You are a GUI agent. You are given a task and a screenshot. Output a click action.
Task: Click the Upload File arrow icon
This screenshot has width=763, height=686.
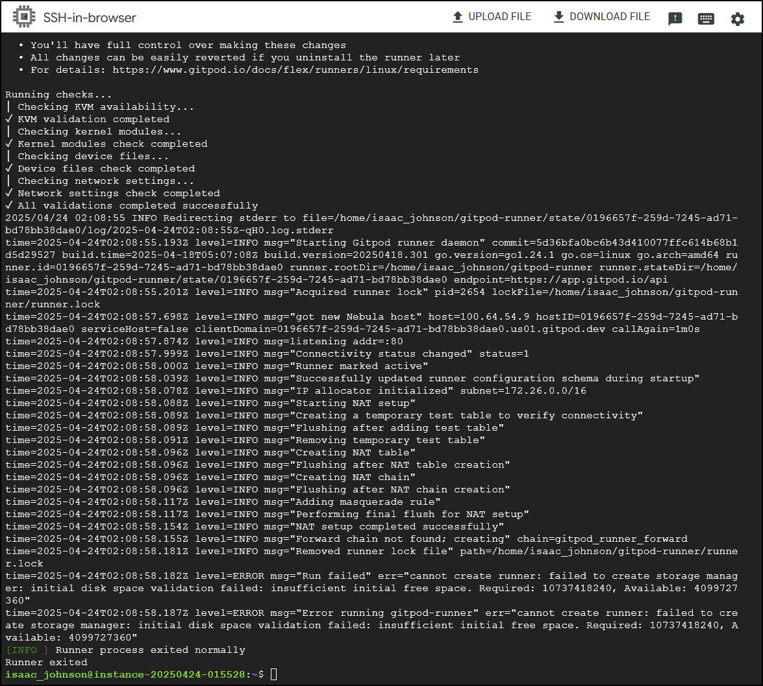click(457, 17)
